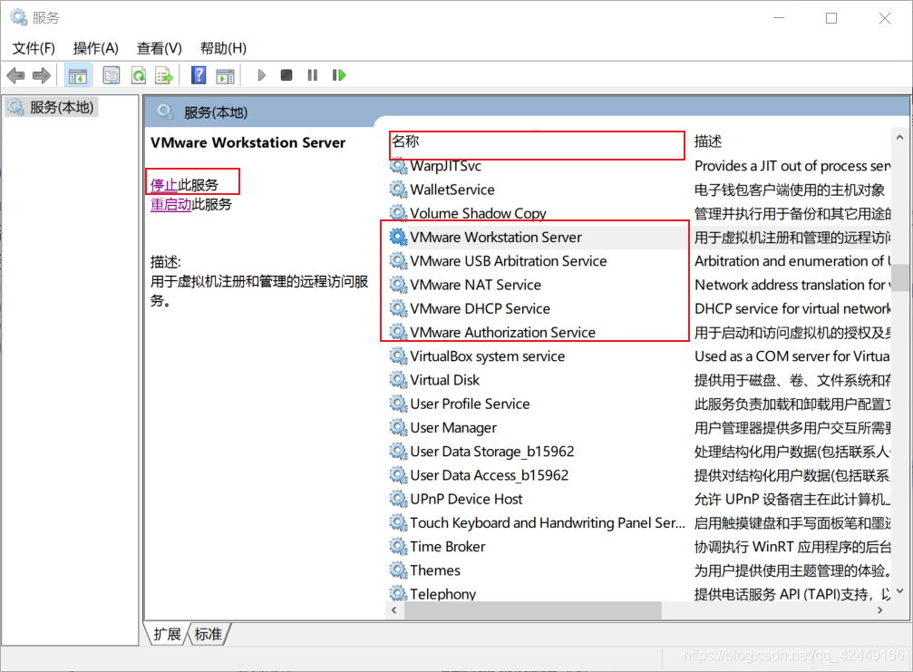
Task: Maximize the 服务 window
Action: [831, 18]
